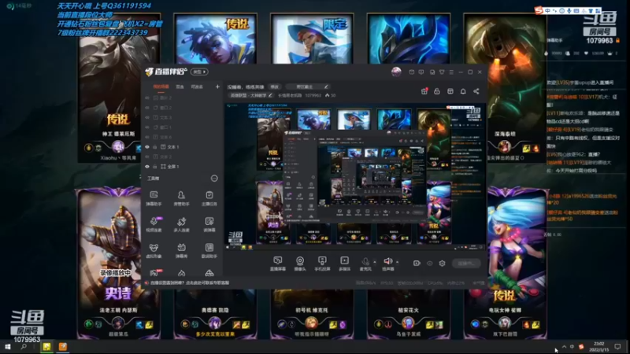Click the mail icon in title bar
The image size is (630, 354).
tap(411, 72)
